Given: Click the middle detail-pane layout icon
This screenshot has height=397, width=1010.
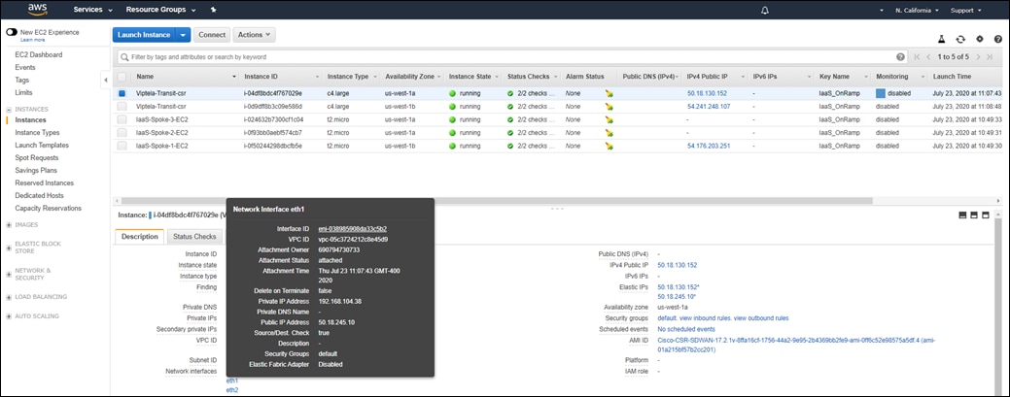Looking at the screenshot, I should pyautogui.click(x=974, y=215).
